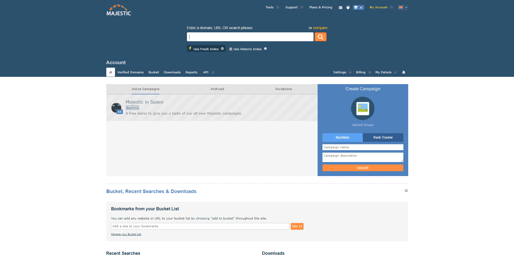Click the Tools menu label
Viewport: 514px width, 261px height.
point(269,7)
